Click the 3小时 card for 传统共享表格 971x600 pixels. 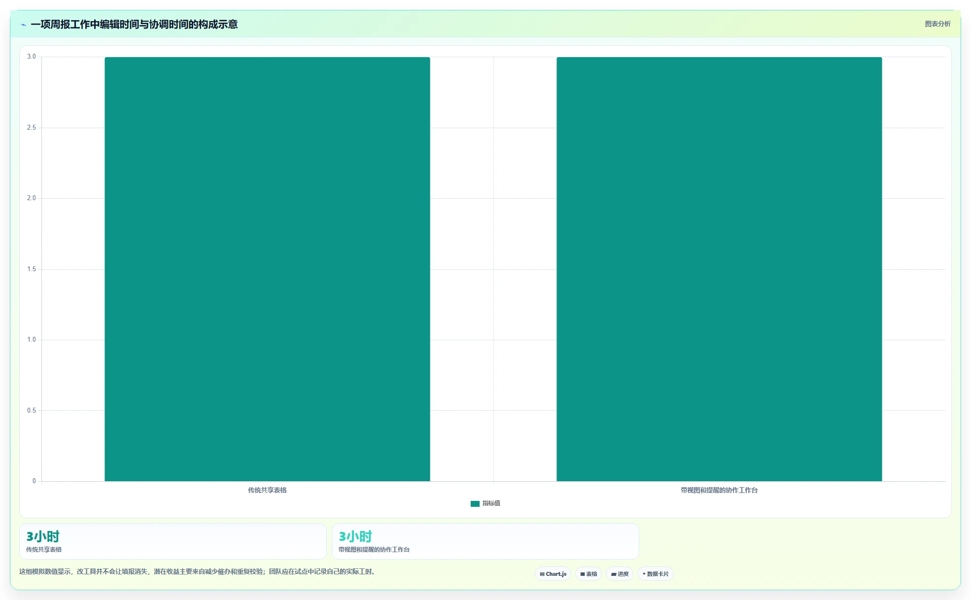click(173, 541)
